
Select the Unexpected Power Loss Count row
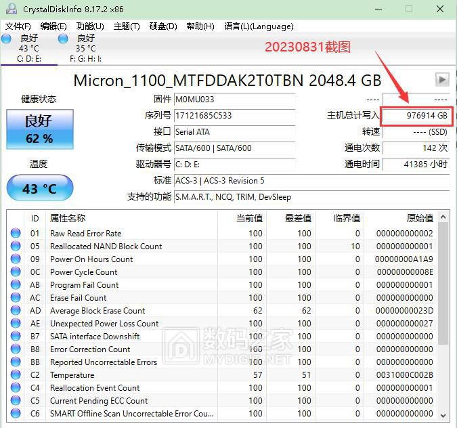(x=222, y=323)
